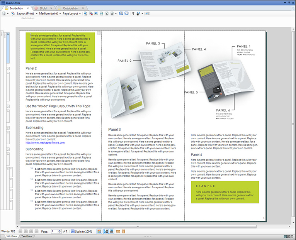This screenshot has height=240, width=296.
Task: Click the first insert icon after Page Layout
Action: pos(85,14)
